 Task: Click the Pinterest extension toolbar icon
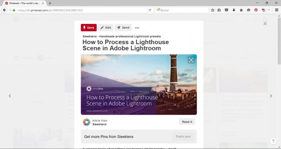coord(256,10)
